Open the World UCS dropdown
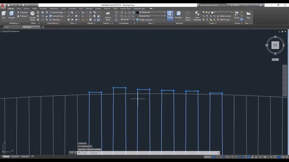This screenshot has width=289, height=162. [x=128, y=20]
